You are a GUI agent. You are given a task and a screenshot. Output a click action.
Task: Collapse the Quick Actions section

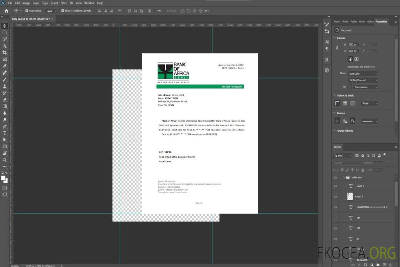pyautogui.click(x=335, y=131)
